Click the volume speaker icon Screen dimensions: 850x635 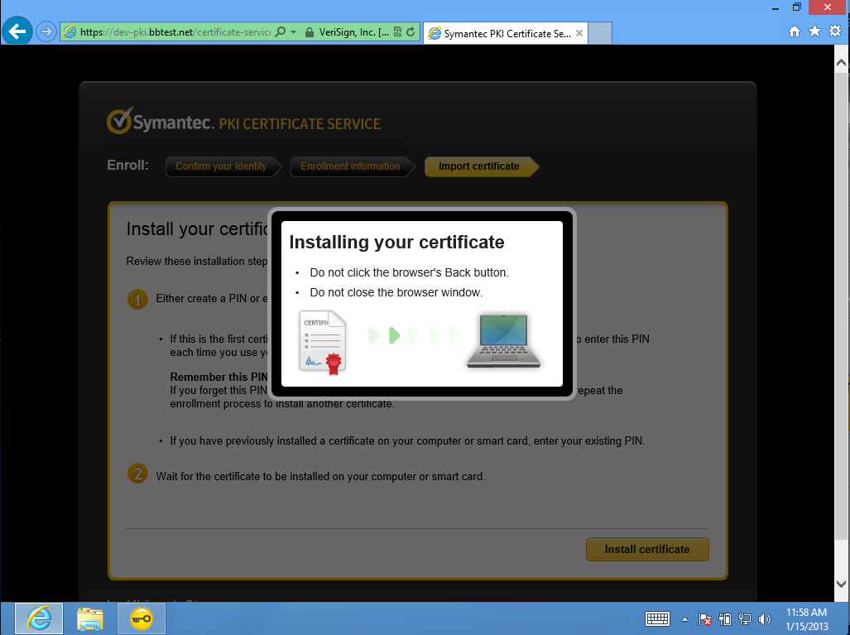pyautogui.click(x=765, y=618)
